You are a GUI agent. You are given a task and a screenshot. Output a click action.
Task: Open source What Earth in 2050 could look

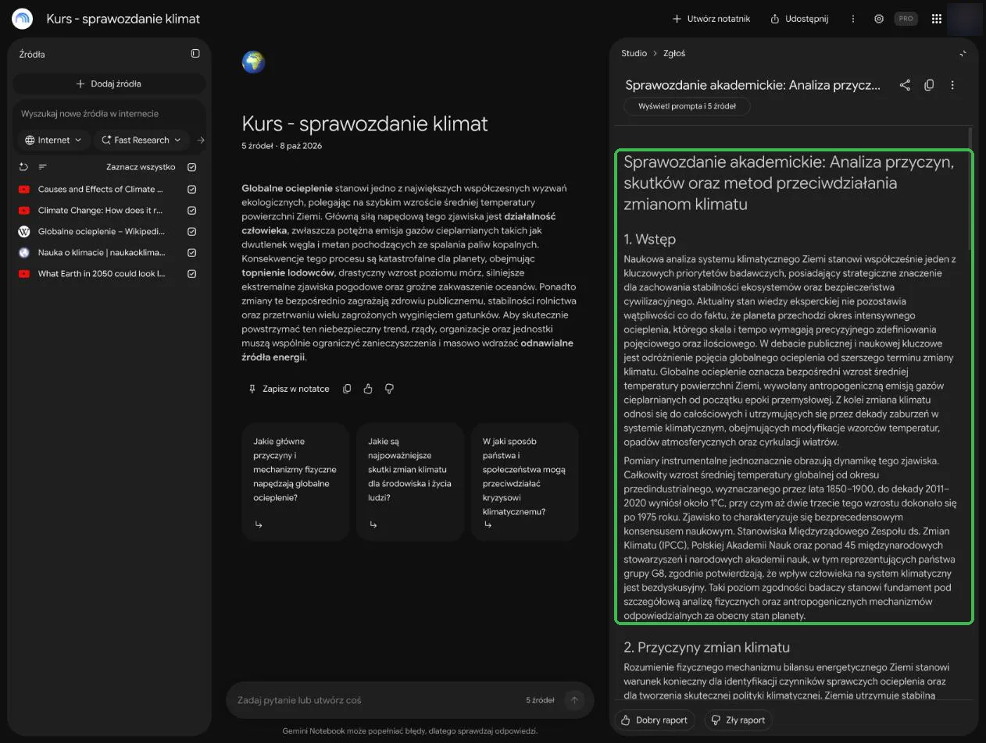point(102,274)
